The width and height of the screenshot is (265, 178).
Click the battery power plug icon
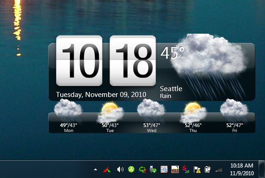click(x=208, y=169)
